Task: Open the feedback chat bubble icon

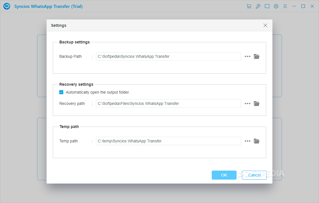Action: pos(267,6)
